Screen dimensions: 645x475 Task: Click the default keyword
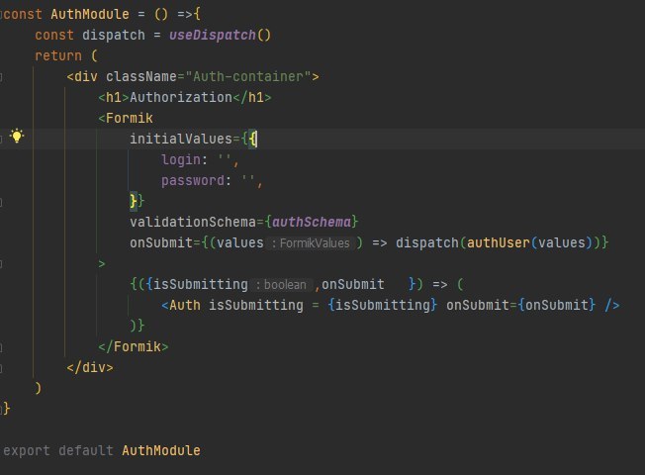pos(85,450)
